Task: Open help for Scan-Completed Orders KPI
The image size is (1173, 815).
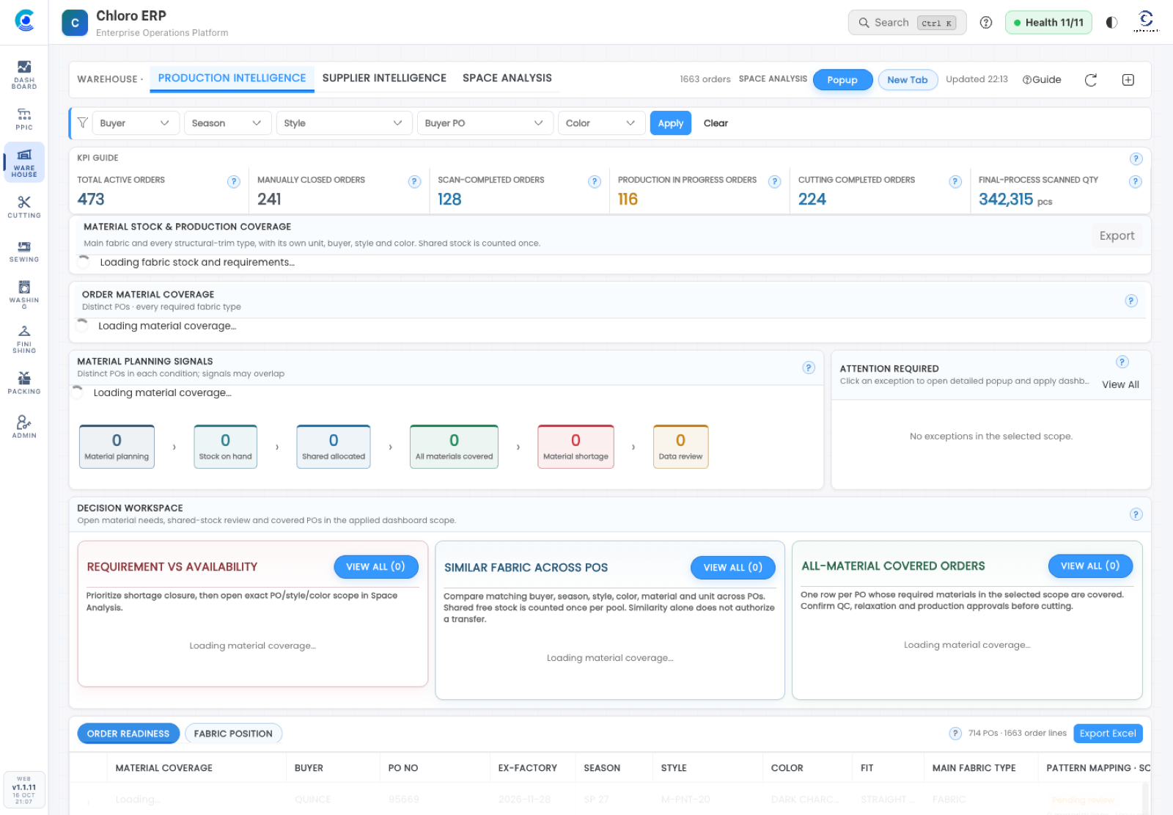Action: tap(595, 182)
